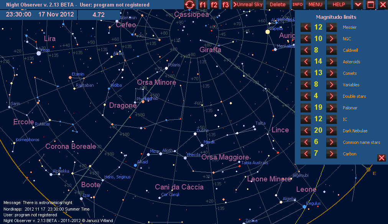Increase the Double stars magnitude limit

(x=332, y=96)
